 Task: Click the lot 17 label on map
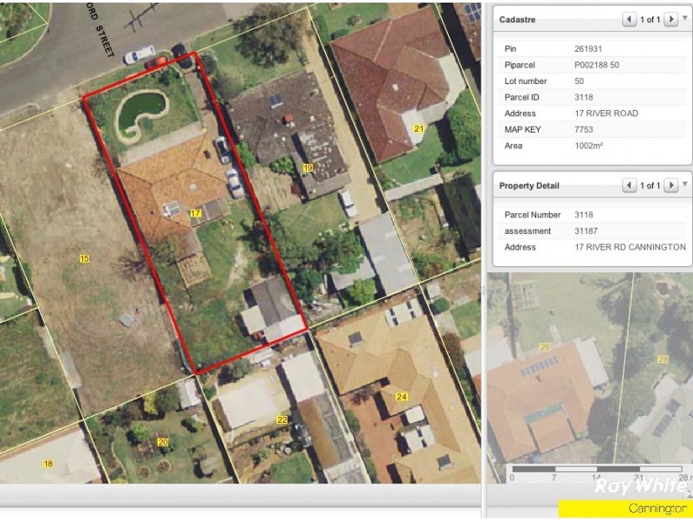click(x=196, y=212)
